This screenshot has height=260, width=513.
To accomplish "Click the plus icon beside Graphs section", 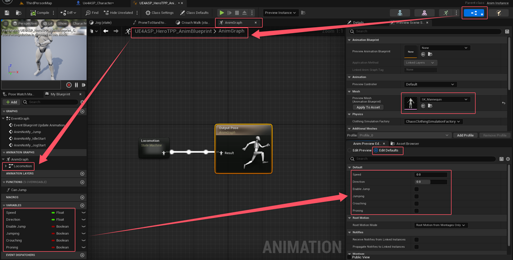I will point(82,112).
